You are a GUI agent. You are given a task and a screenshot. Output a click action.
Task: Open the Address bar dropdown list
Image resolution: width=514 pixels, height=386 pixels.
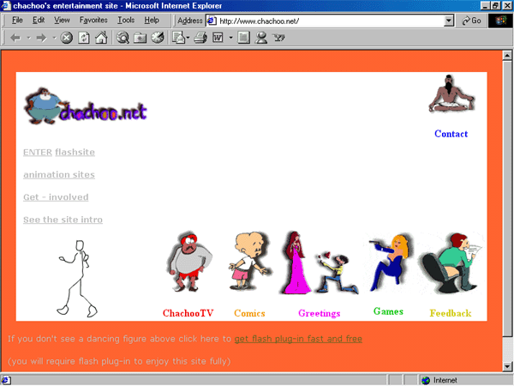(449, 21)
